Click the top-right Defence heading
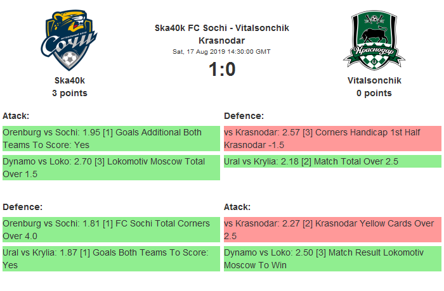Screen dimensions: 444x291 pyautogui.click(x=244, y=116)
